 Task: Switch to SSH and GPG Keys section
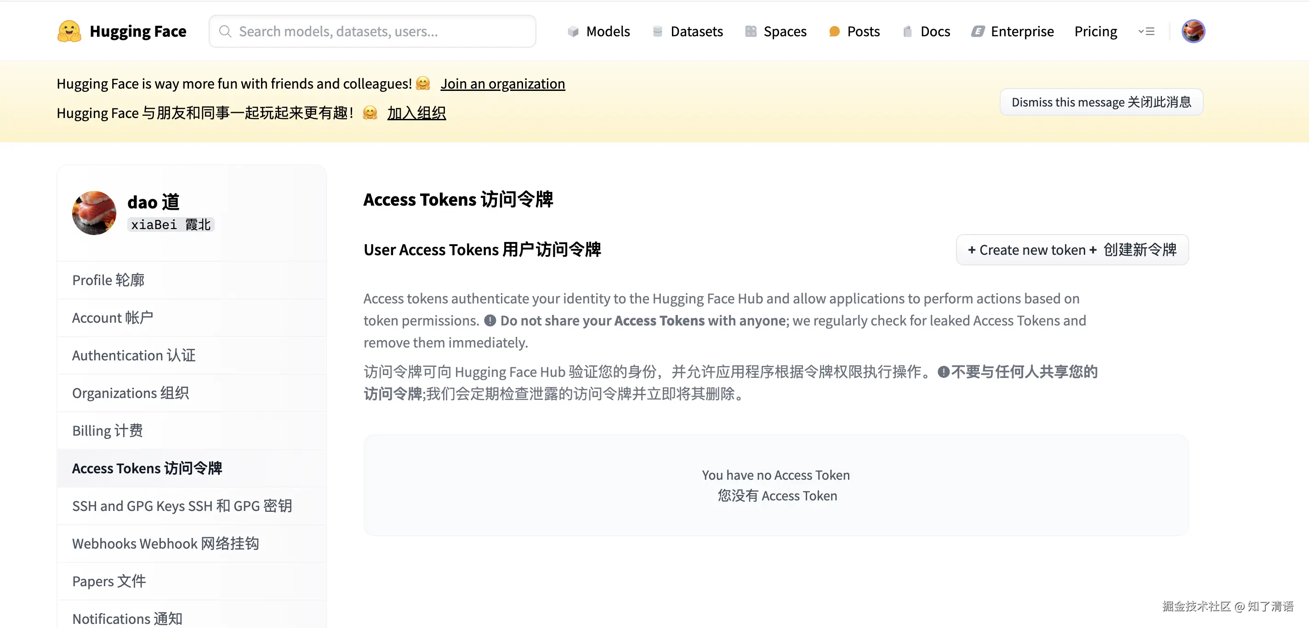[182, 505]
